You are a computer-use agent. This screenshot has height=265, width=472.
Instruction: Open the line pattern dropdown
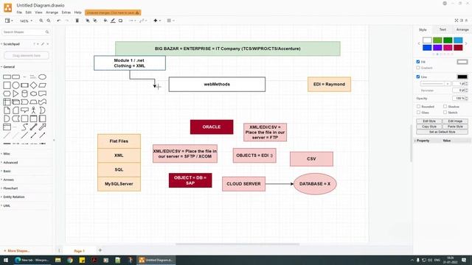pos(435,83)
